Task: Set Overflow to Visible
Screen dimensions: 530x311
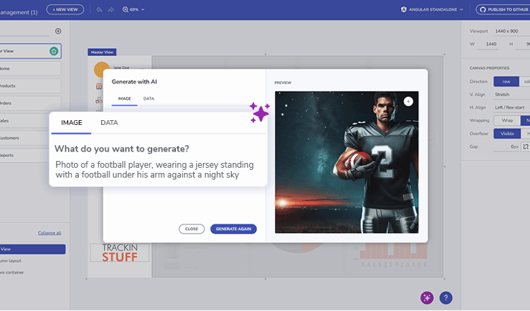Action: point(507,133)
